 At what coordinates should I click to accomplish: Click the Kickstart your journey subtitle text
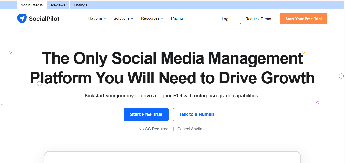click(172, 96)
